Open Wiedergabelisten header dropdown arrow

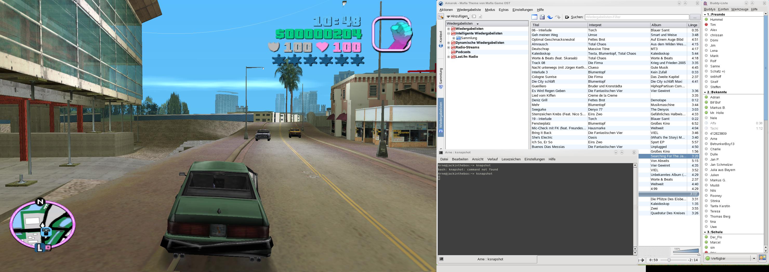click(x=478, y=24)
